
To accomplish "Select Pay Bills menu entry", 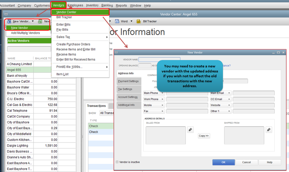I will (x=62, y=30).
